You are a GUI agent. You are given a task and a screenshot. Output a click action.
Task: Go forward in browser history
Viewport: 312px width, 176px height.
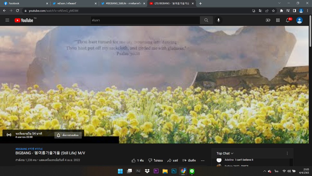(11, 11)
